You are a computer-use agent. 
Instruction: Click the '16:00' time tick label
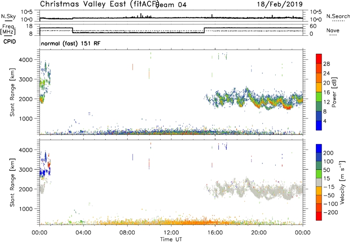click(215, 233)
